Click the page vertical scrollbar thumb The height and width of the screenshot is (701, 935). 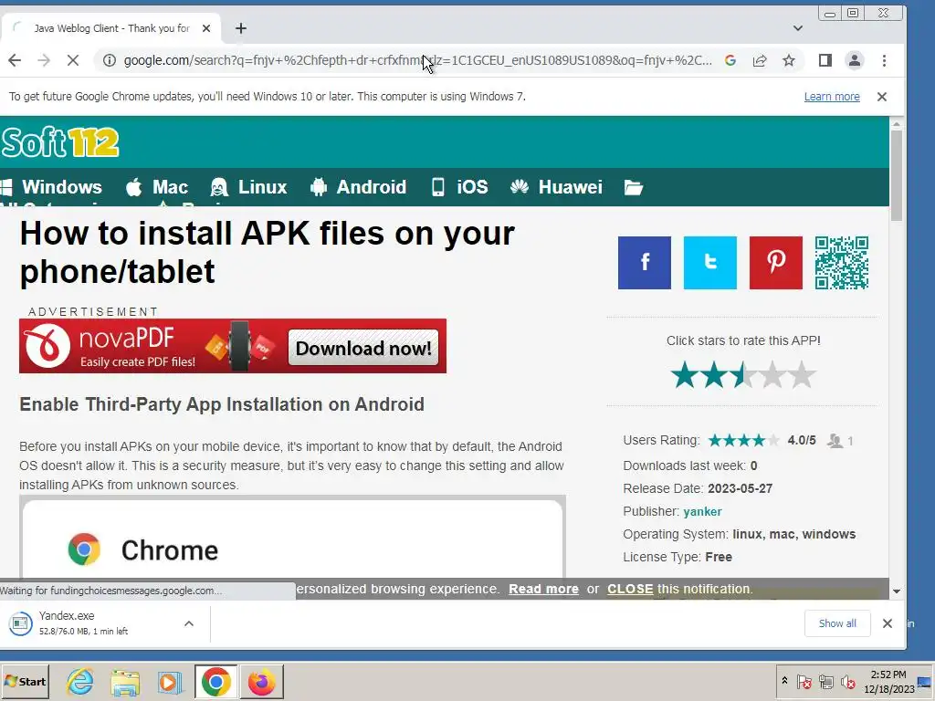[897, 176]
